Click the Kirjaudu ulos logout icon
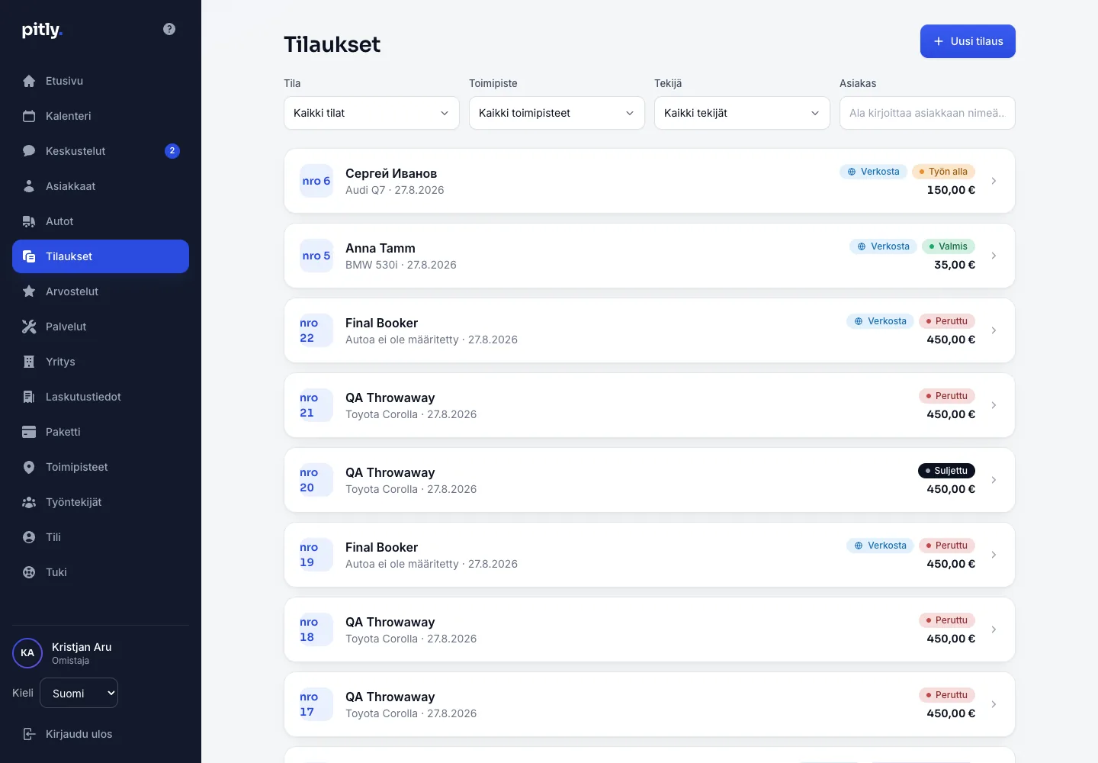 pyautogui.click(x=29, y=734)
